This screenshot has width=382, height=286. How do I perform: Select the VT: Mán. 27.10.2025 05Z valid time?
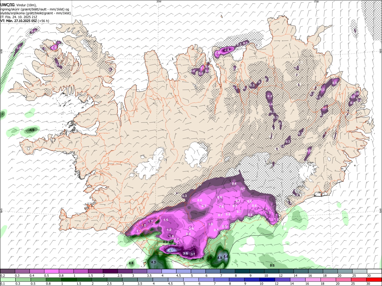click(x=19, y=21)
